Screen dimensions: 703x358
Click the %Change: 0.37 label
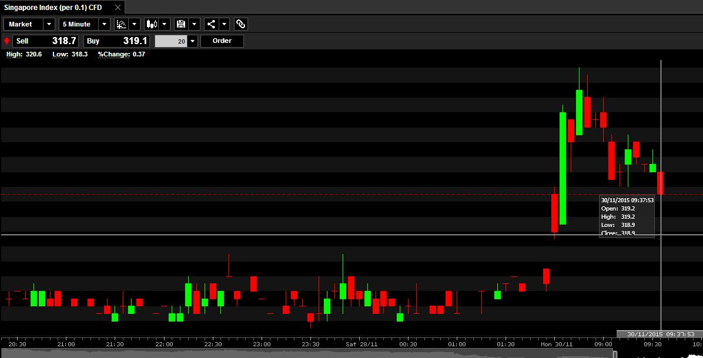(122, 54)
